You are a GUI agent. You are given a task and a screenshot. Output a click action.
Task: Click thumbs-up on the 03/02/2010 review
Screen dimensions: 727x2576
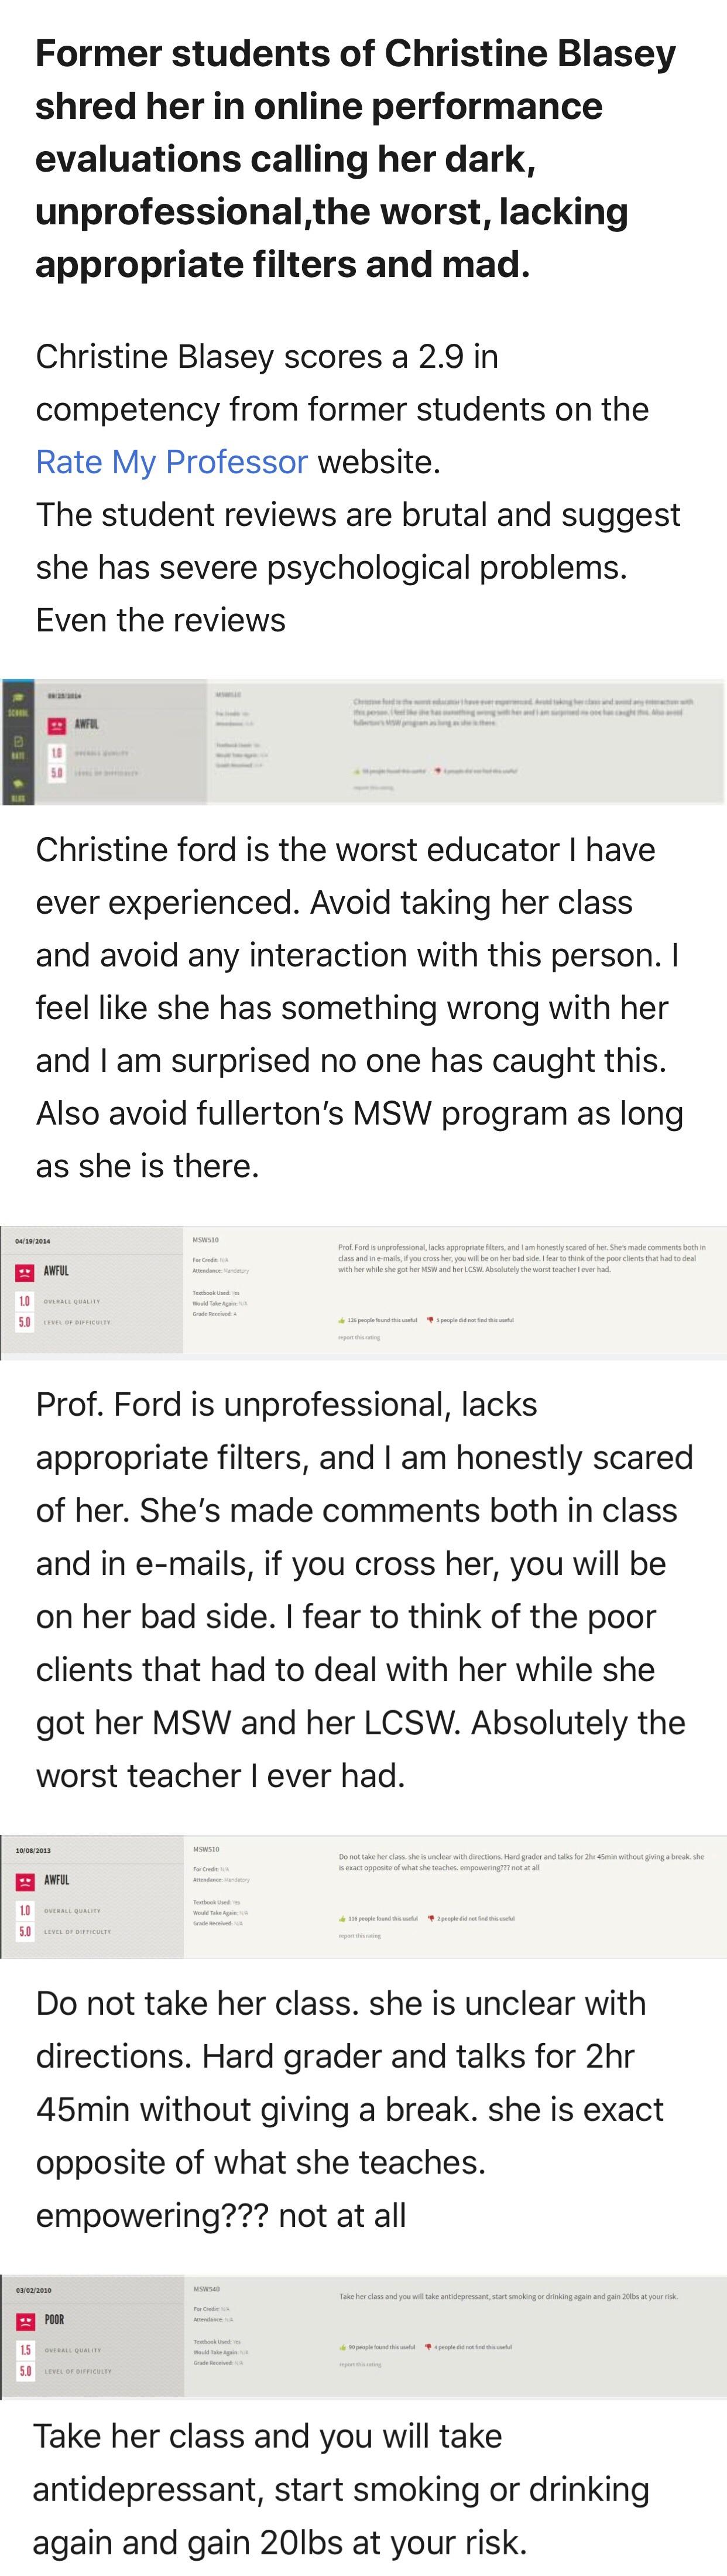click(342, 2346)
